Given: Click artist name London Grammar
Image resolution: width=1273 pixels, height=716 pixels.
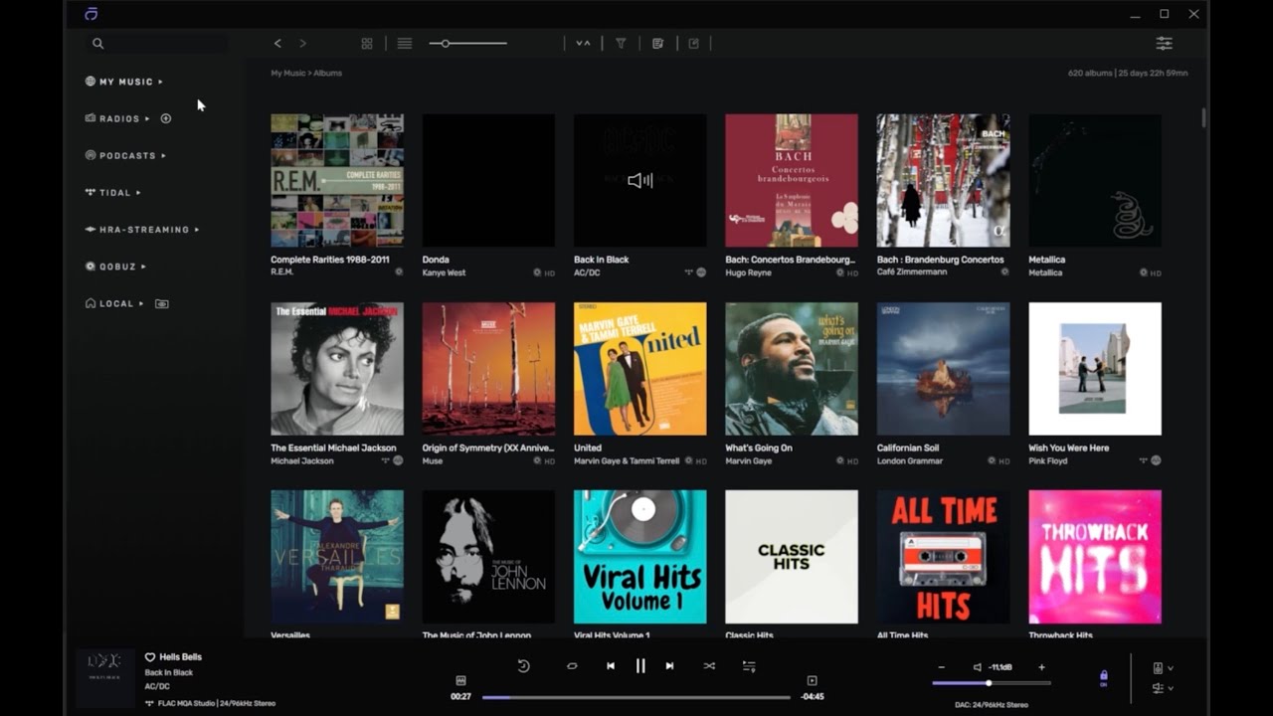Looking at the screenshot, I should (907, 461).
